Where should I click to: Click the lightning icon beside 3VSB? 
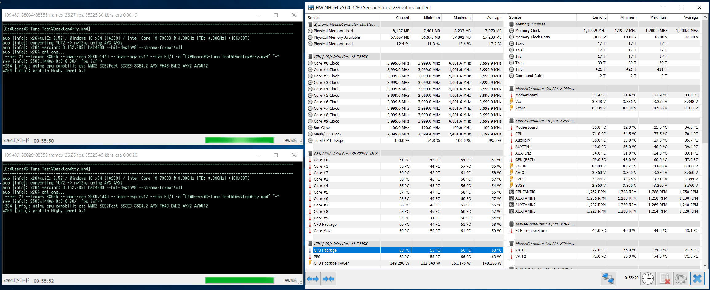pos(512,185)
